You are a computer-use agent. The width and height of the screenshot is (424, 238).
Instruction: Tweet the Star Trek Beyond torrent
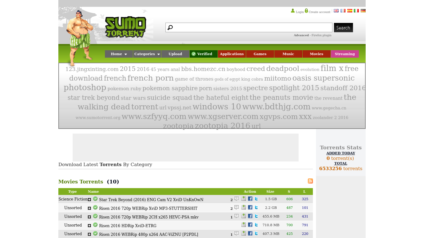click(x=256, y=199)
